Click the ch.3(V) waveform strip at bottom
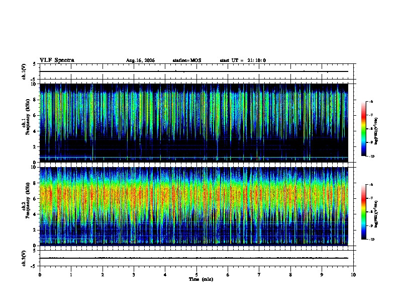The height and width of the screenshot is (308, 398). (x=196, y=258)
